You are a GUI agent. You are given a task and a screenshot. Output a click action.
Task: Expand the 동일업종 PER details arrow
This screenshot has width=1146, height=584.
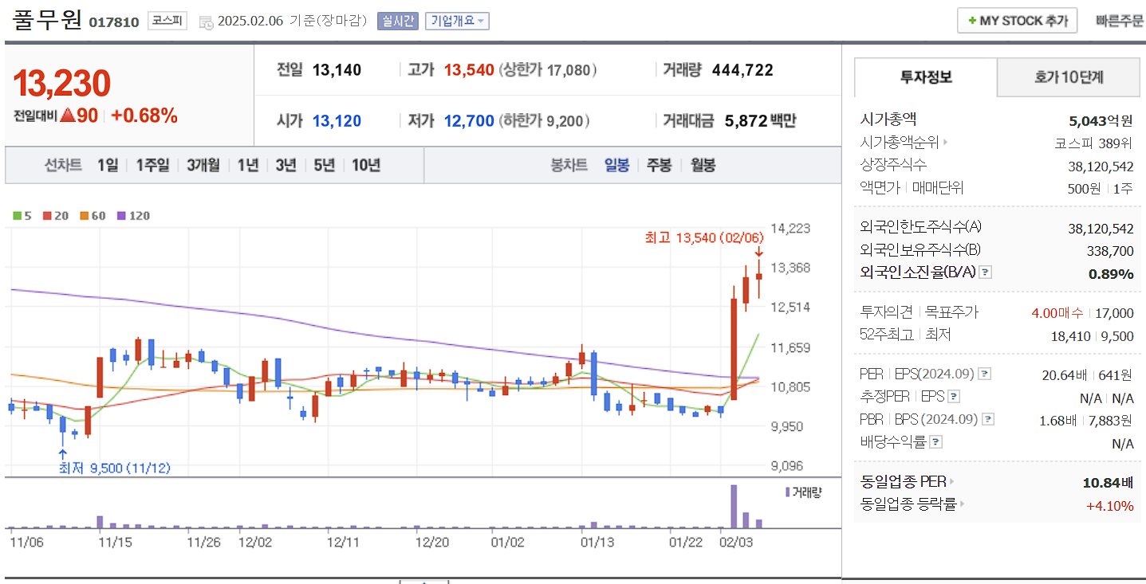coord(952,481)
